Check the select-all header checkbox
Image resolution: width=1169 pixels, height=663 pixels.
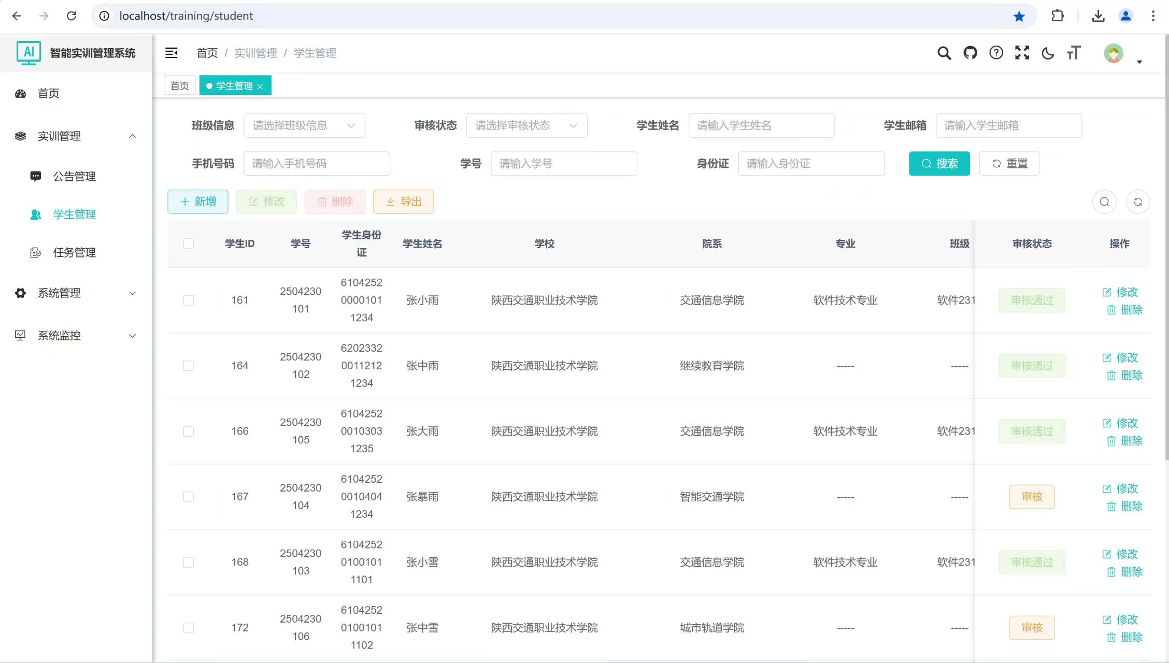click(189, 243)
